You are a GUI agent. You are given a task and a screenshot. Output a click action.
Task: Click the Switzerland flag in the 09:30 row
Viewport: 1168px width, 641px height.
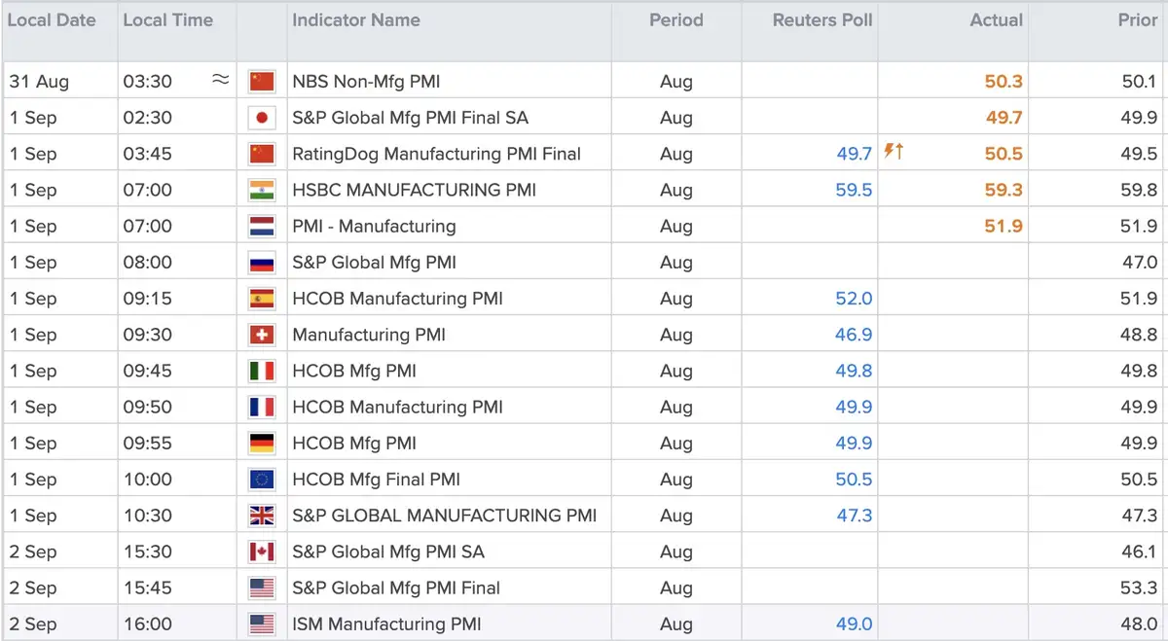(x=262, y=335)
